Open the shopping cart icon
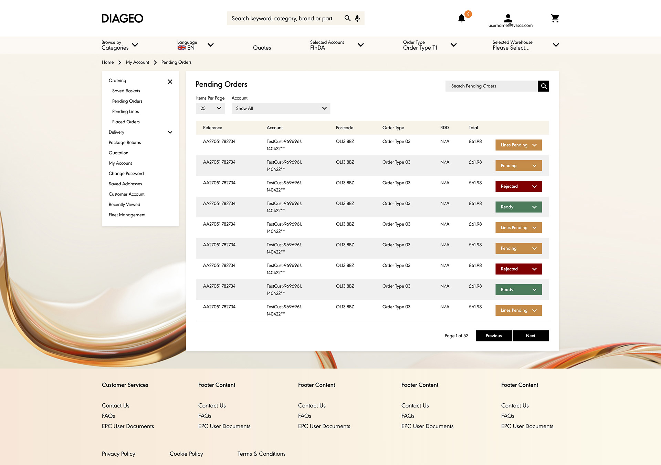 (555, 18)
